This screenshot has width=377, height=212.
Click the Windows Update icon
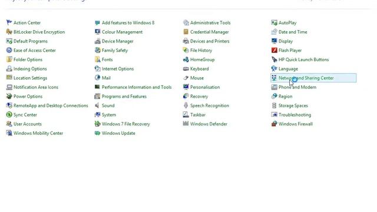[97, 133]
